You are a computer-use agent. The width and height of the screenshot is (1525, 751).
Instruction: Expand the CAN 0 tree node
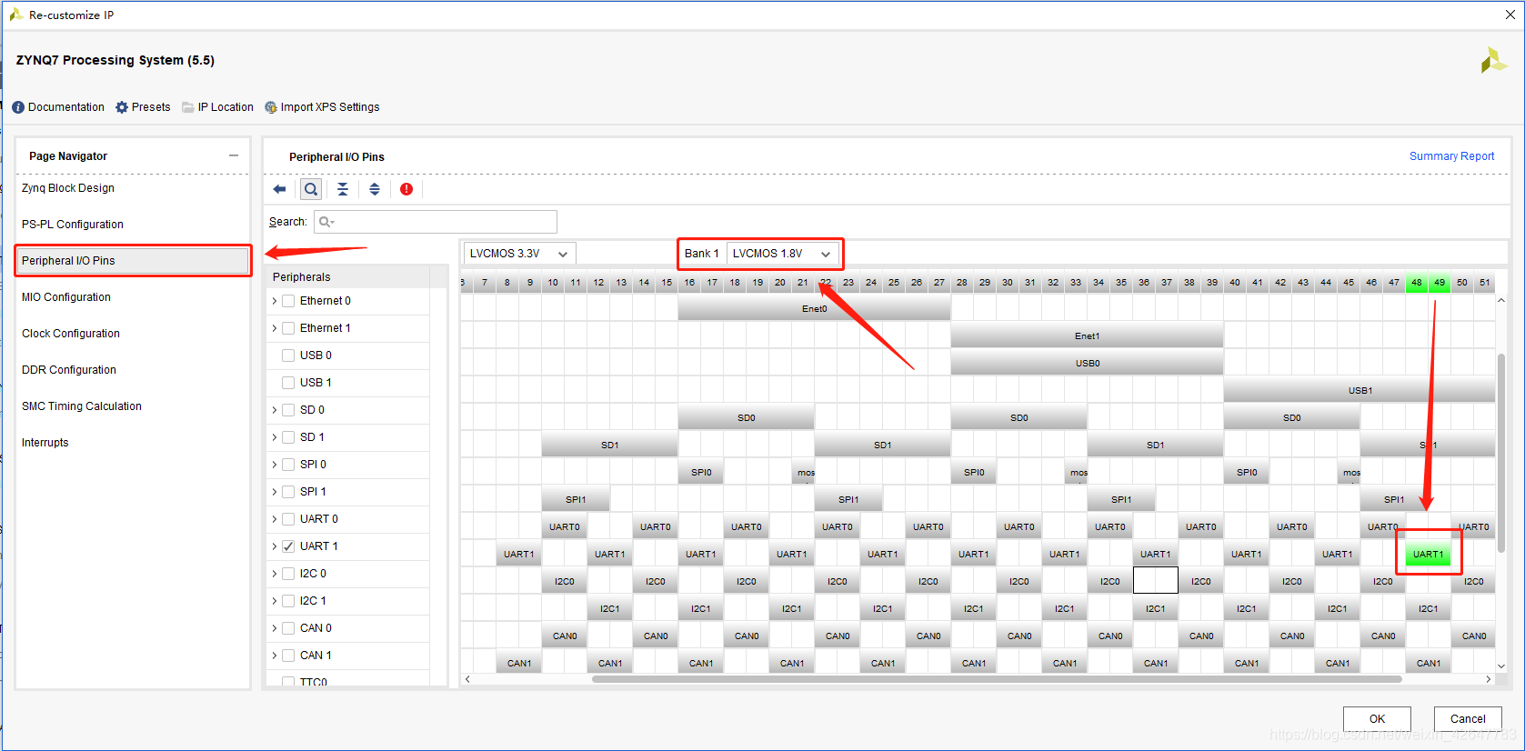(x=275, y=628)
